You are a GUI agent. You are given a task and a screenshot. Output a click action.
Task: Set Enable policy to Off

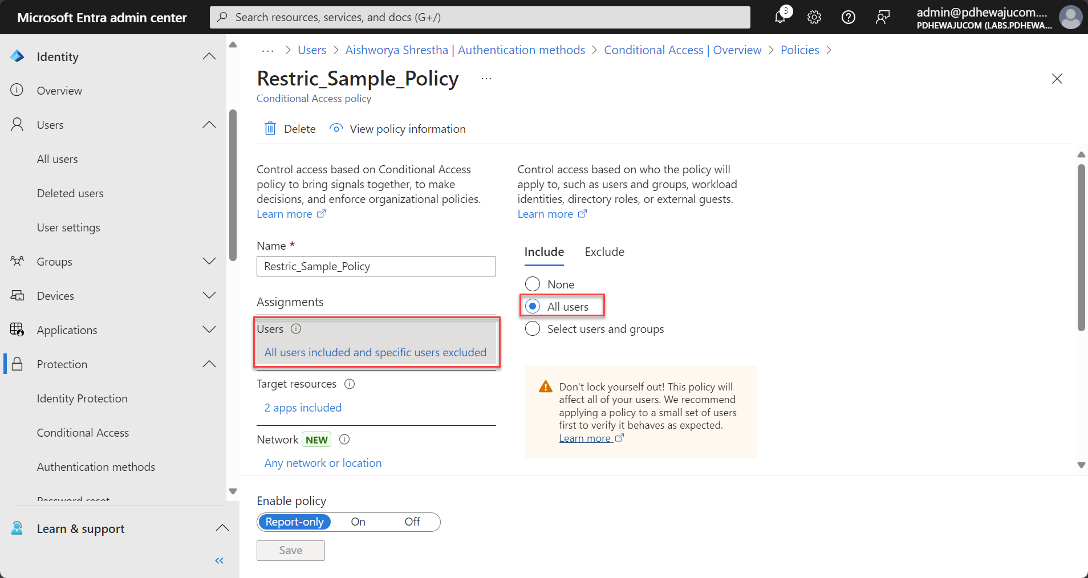(x=412, y=522)
